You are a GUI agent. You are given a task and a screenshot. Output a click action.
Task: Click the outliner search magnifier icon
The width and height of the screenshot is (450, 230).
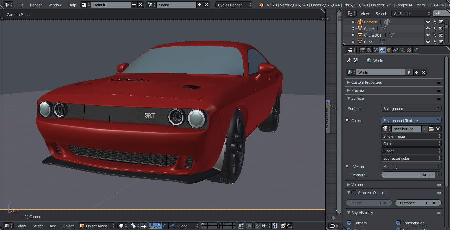point(436,13)
